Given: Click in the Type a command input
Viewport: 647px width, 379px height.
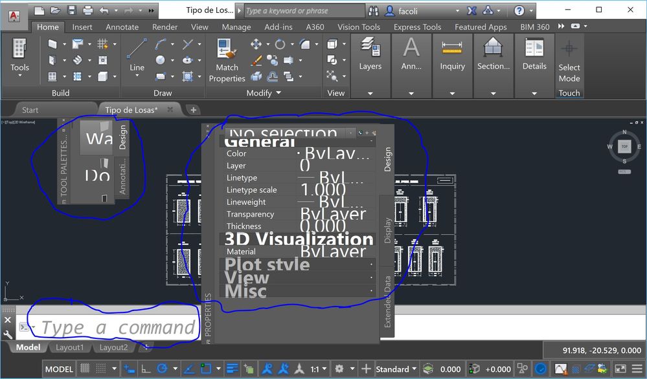Looking at the screenshot, I should [x=117, y=327].
